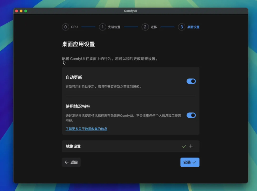Screen dimensions: 257x191
Task: Click the 自动更新 heading text
Action: [74, 77]
